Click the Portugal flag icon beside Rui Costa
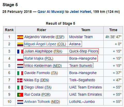The image size is (124, 107). 20,95
